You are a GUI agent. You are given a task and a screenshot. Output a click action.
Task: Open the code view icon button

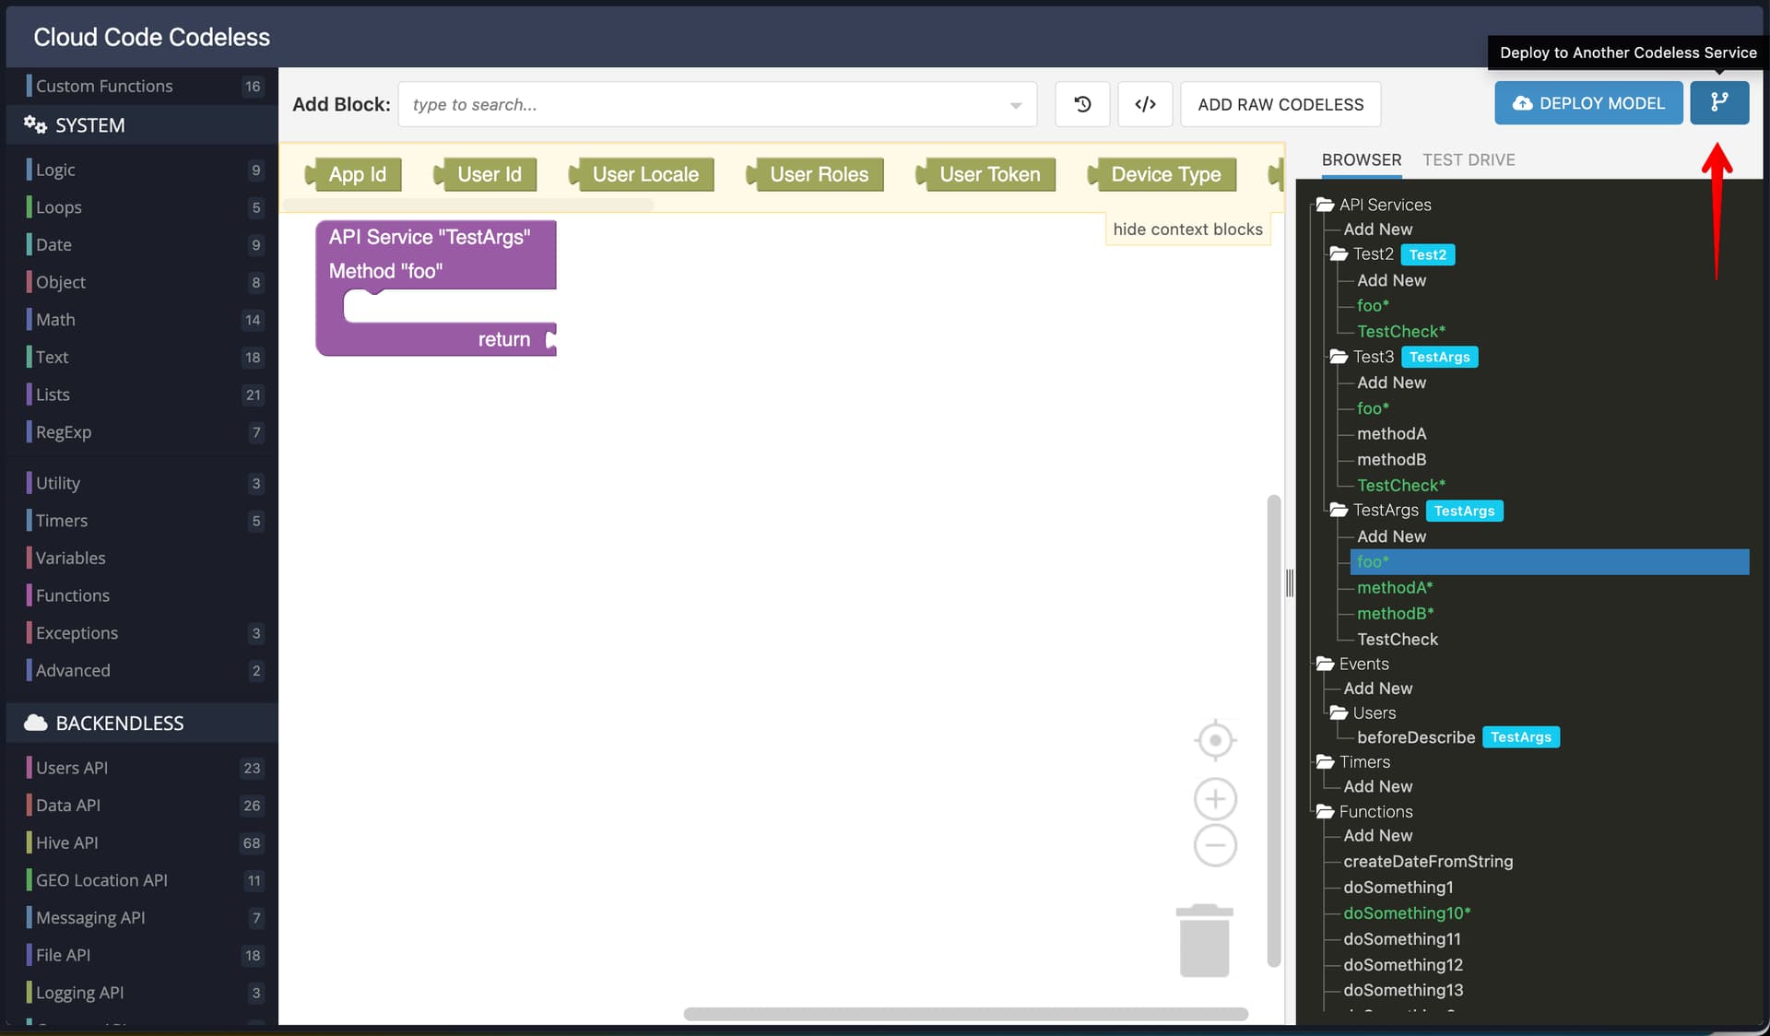tap(1145, 104)
